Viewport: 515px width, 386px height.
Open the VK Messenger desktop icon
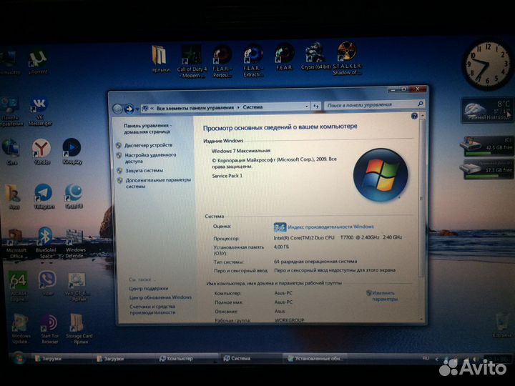[x=40, y=112]
